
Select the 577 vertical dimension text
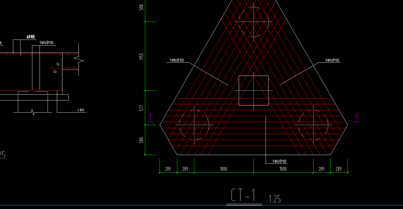click(x=141, y=108)
